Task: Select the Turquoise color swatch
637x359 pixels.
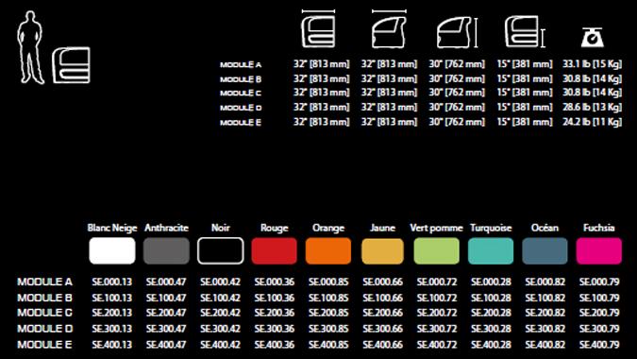Action: tap(491, 251)
